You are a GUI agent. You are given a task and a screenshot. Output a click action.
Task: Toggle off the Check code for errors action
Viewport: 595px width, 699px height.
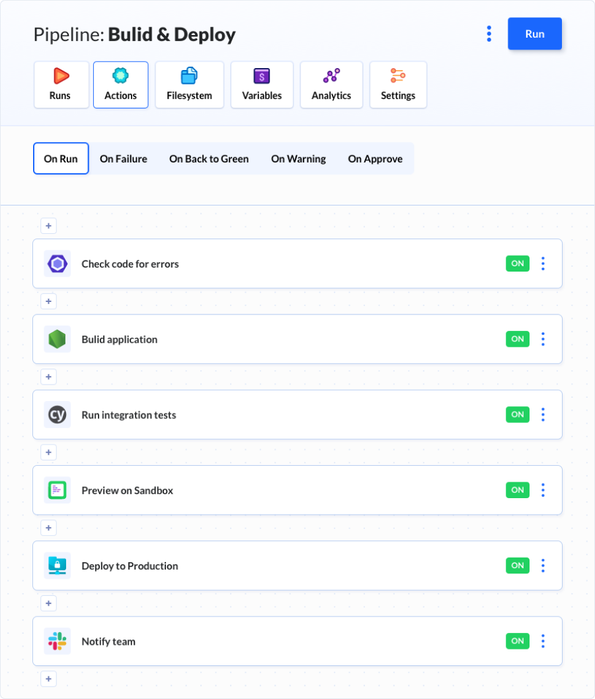(518, 263)
